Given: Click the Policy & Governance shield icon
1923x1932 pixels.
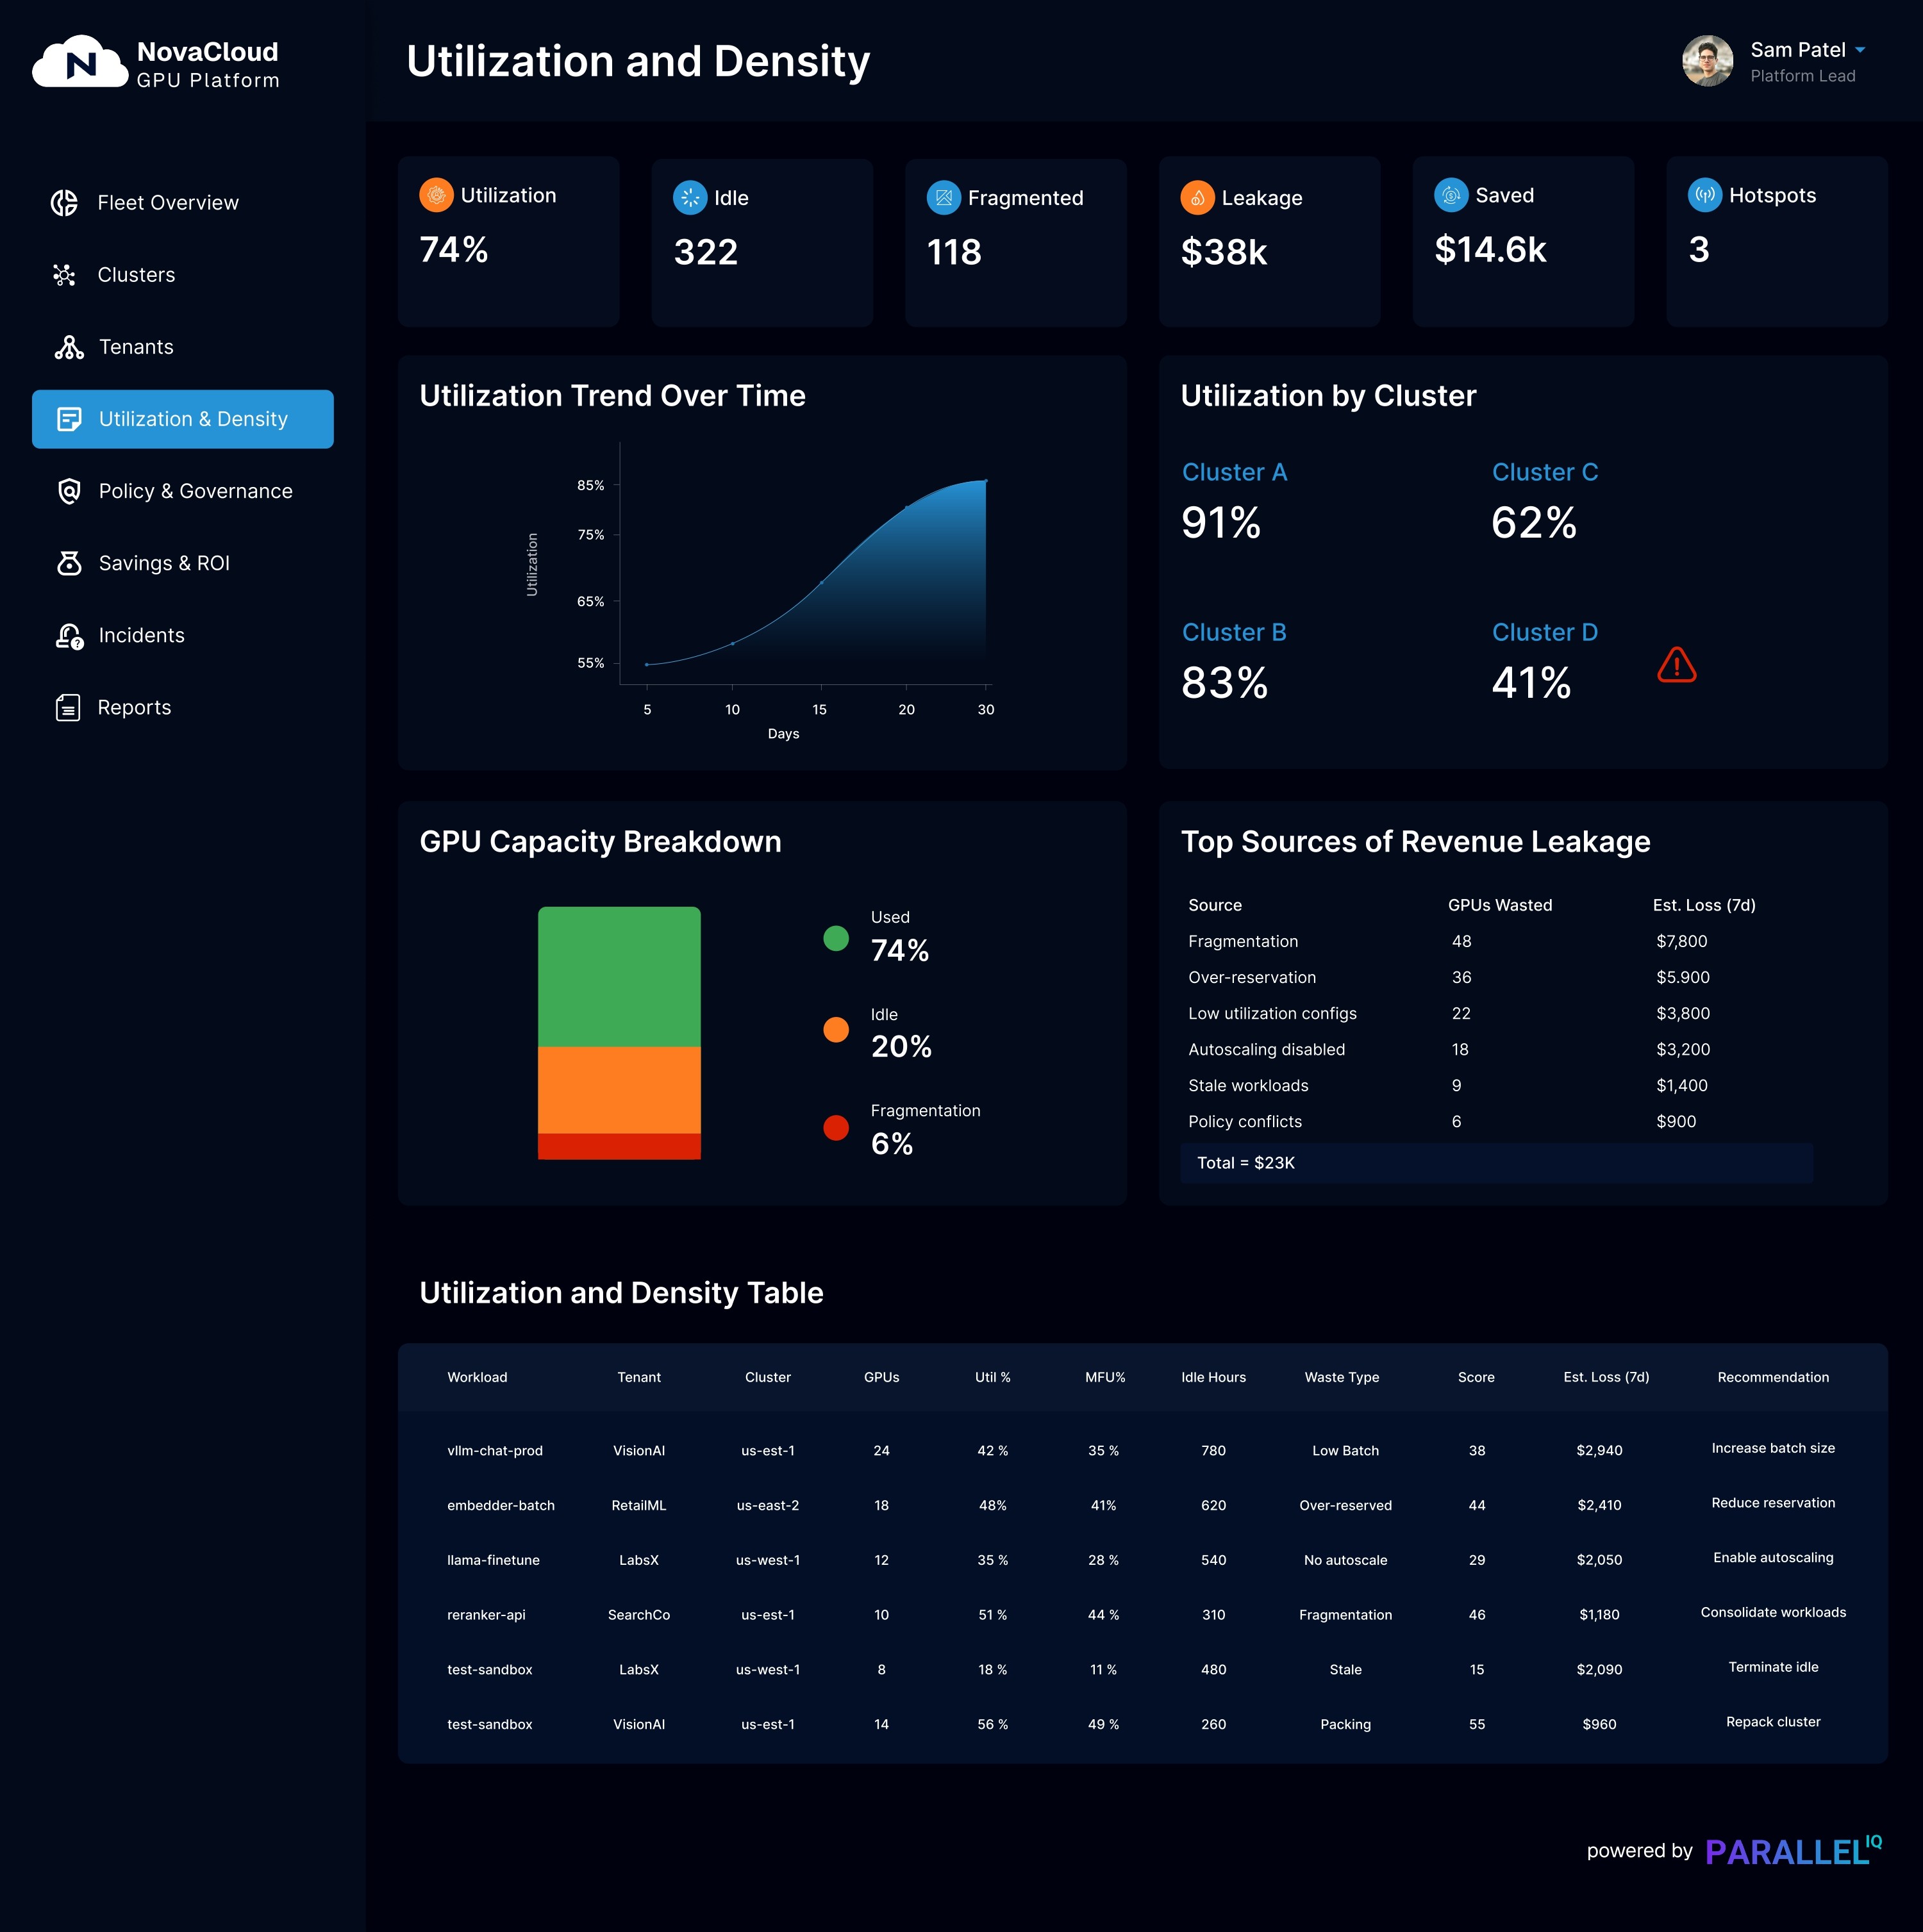Looking at the screenshot, I should pos(68,491).
